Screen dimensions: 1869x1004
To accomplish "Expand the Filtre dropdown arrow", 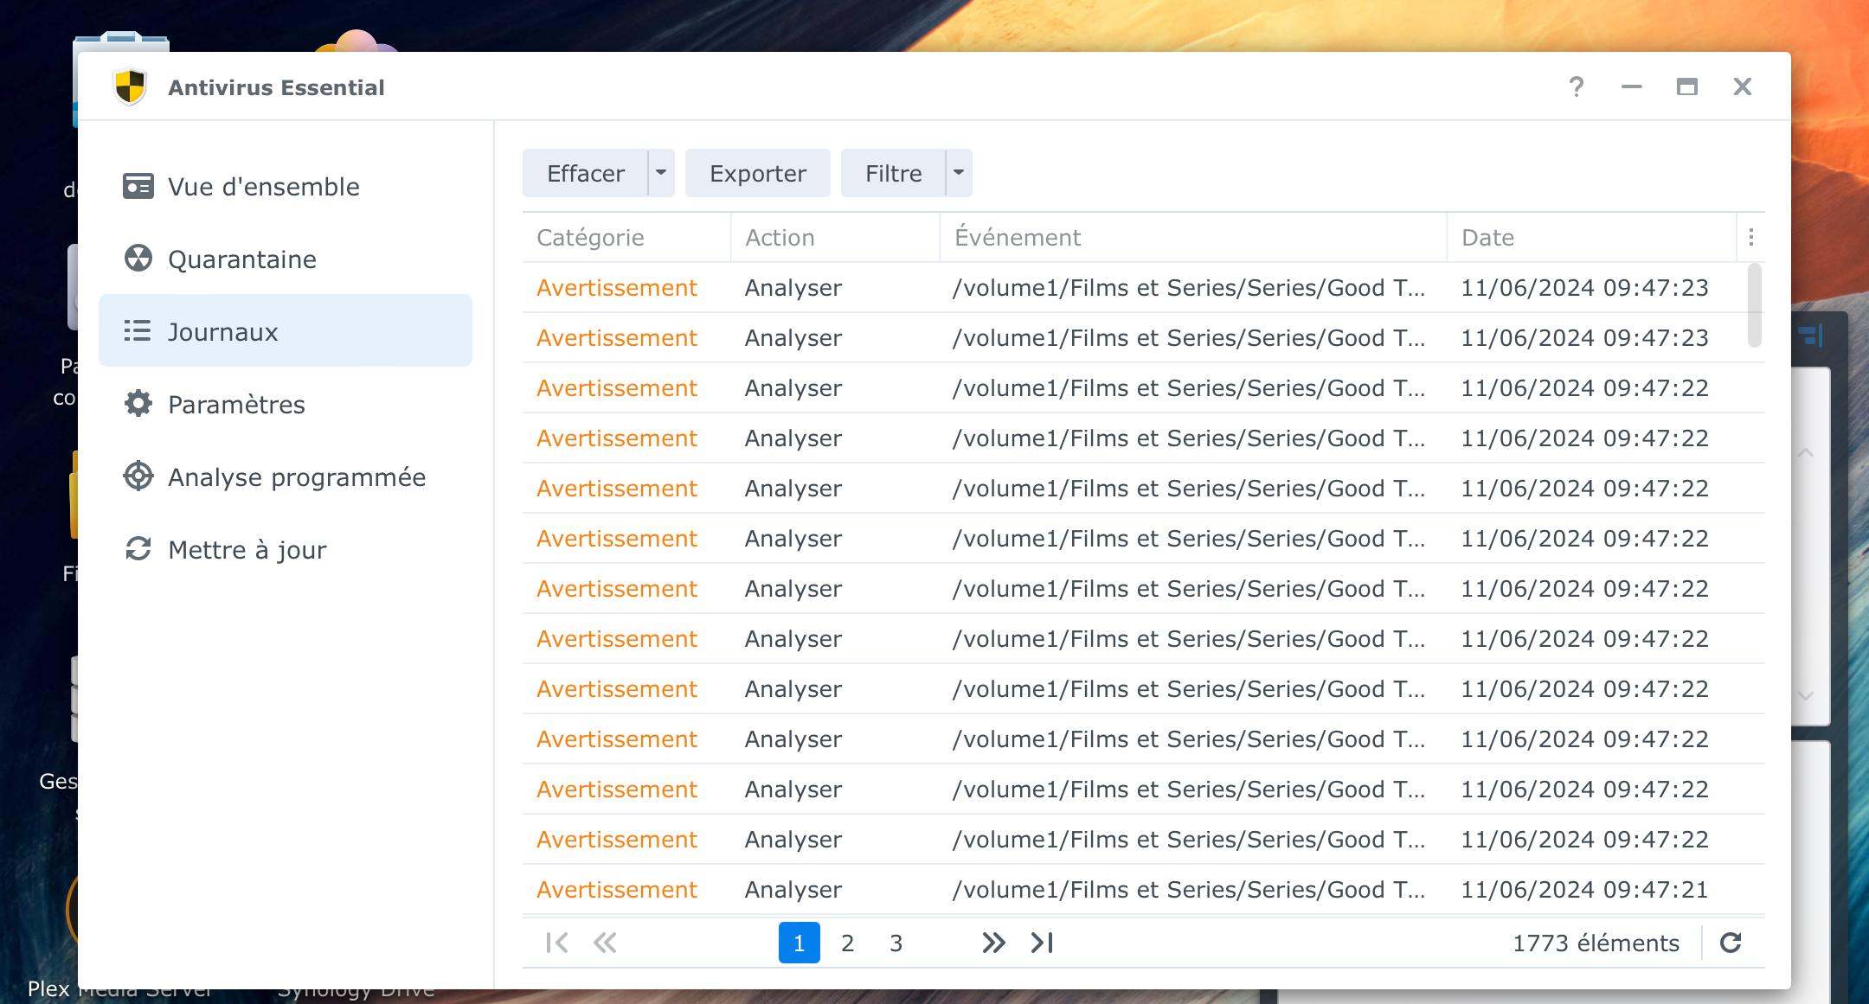I will (959, 173).
